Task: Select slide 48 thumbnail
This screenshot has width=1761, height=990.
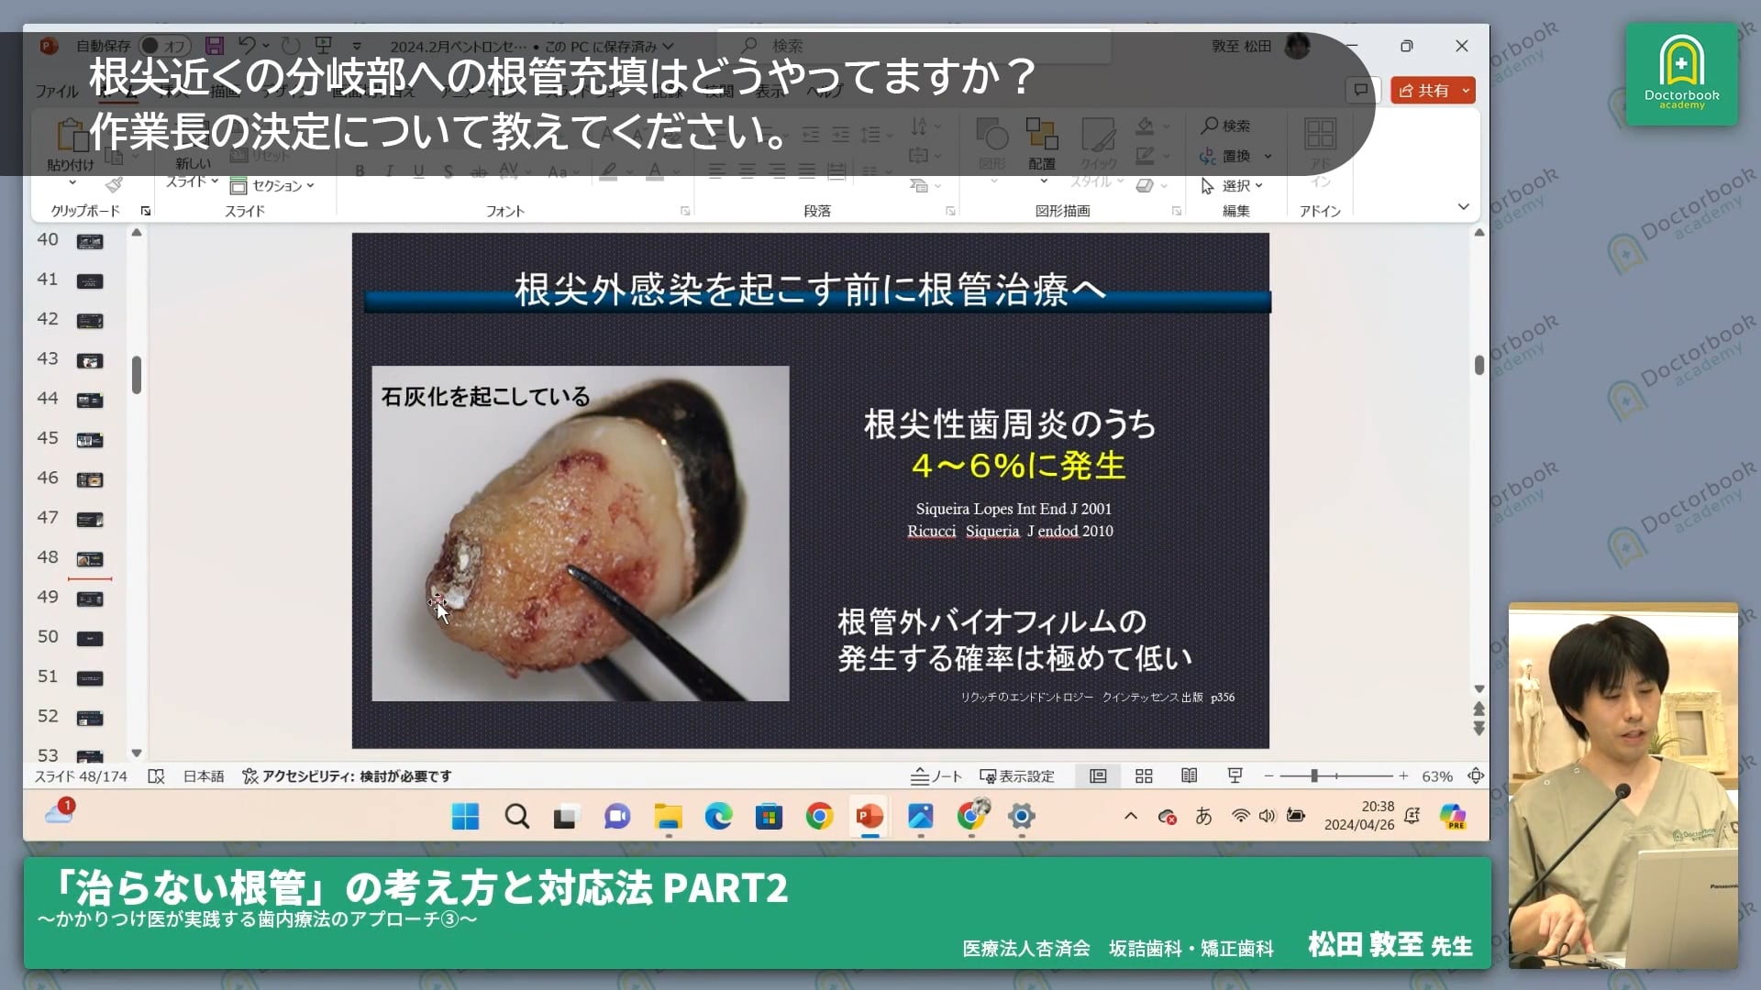Action: (90, 559)
